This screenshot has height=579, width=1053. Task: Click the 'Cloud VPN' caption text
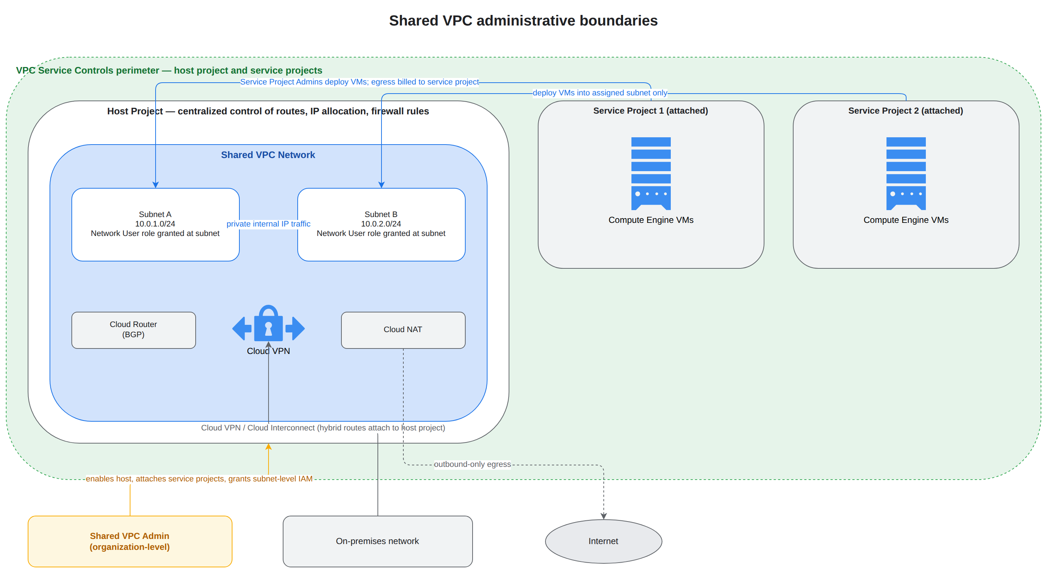pyautogui.click(x=269, y=351)
